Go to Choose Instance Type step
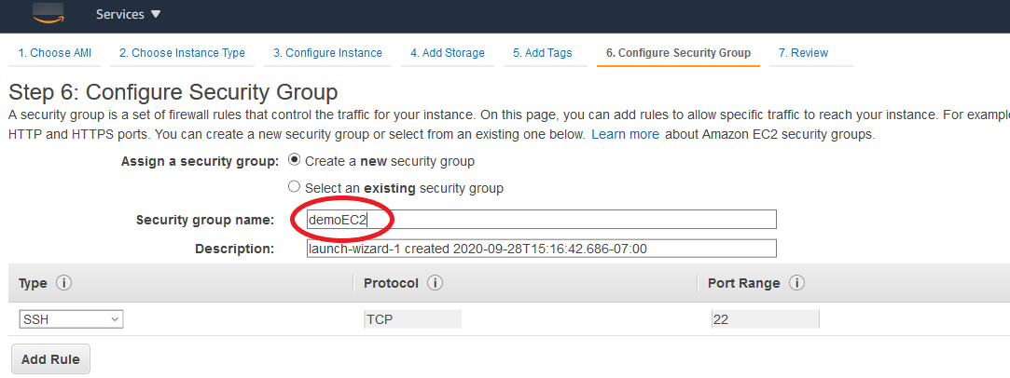 tap(182, 53)
